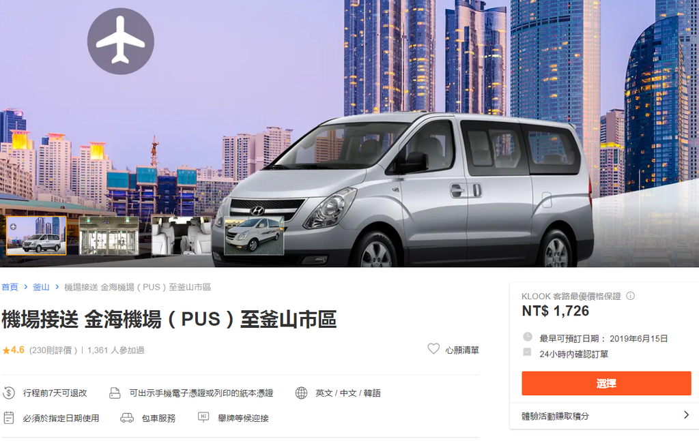
Task: Click the Hi sign greeting icon
Action: [203, 417]
